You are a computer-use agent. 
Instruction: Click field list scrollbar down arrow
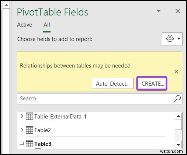pos(178,145)
